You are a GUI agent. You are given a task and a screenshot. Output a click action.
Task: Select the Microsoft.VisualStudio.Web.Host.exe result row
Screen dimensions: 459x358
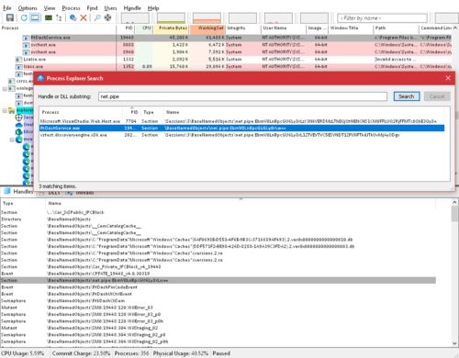[241, 121]
